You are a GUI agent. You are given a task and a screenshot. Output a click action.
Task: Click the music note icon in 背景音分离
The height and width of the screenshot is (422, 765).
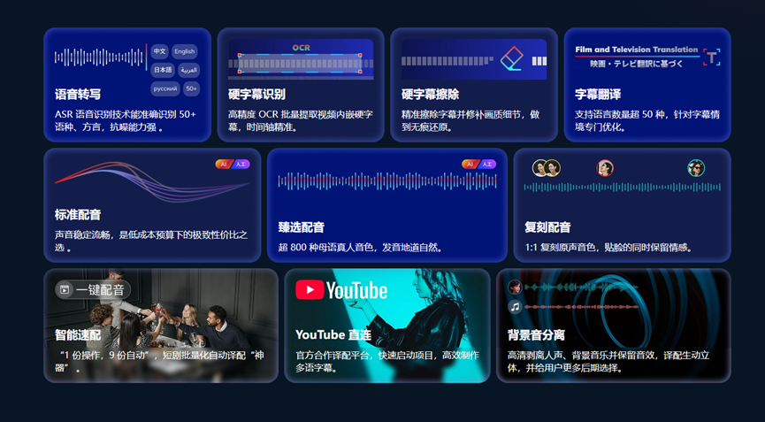click(x=515, y=307)
